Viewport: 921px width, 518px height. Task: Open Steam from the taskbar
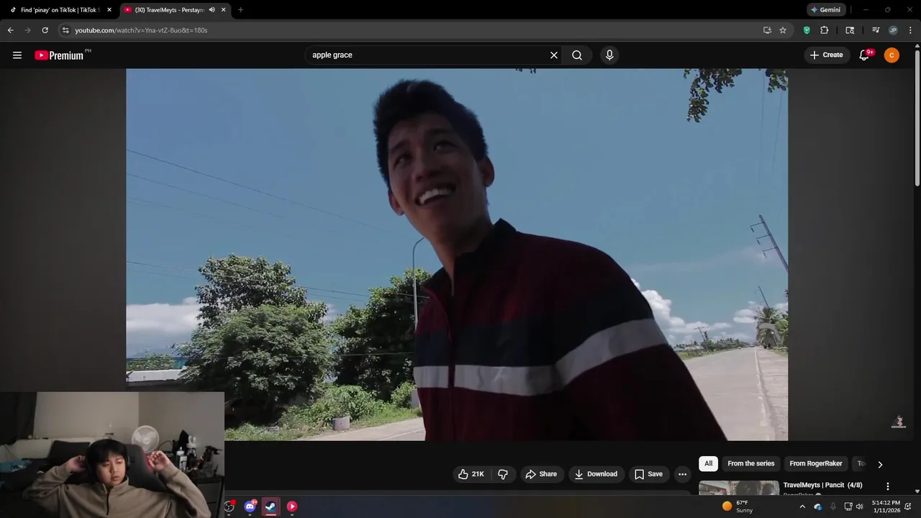[x=271, y=506]
